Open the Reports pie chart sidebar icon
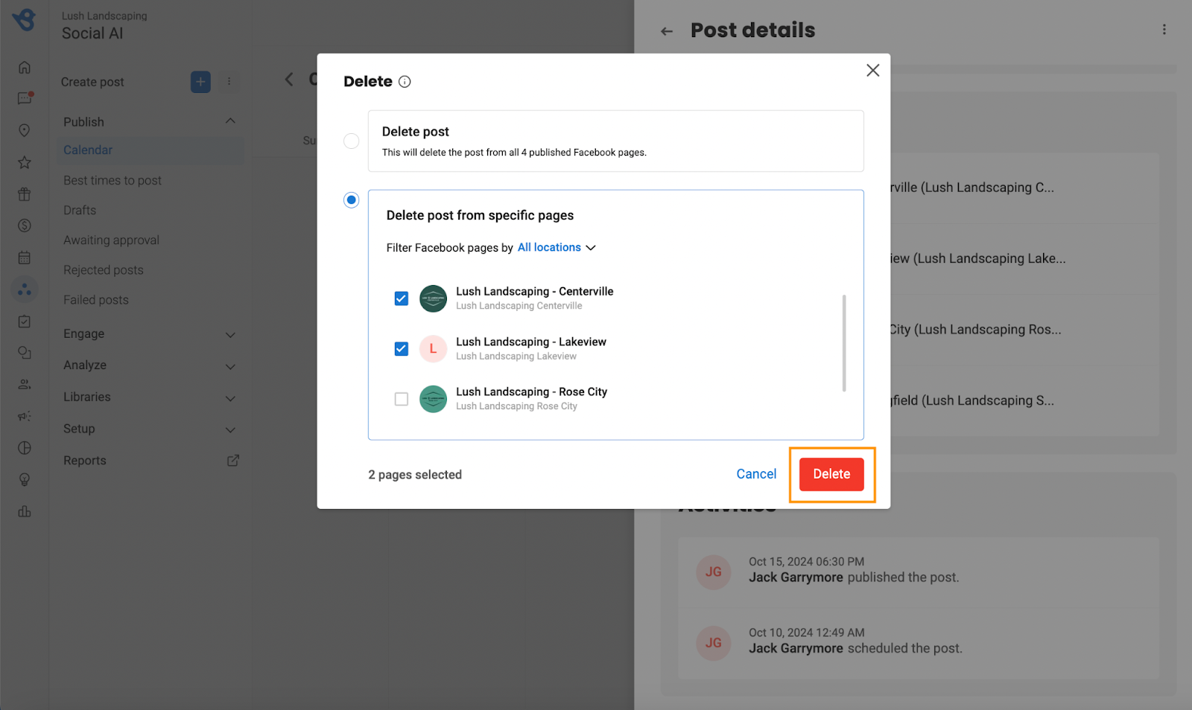 pyautogui.click(x=25, y=448)
